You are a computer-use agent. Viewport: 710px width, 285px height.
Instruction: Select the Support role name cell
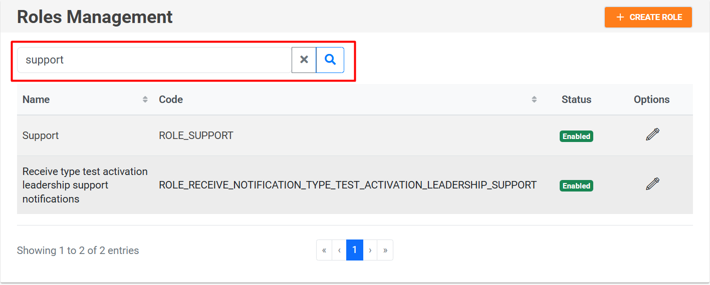(x=41, y=135)
